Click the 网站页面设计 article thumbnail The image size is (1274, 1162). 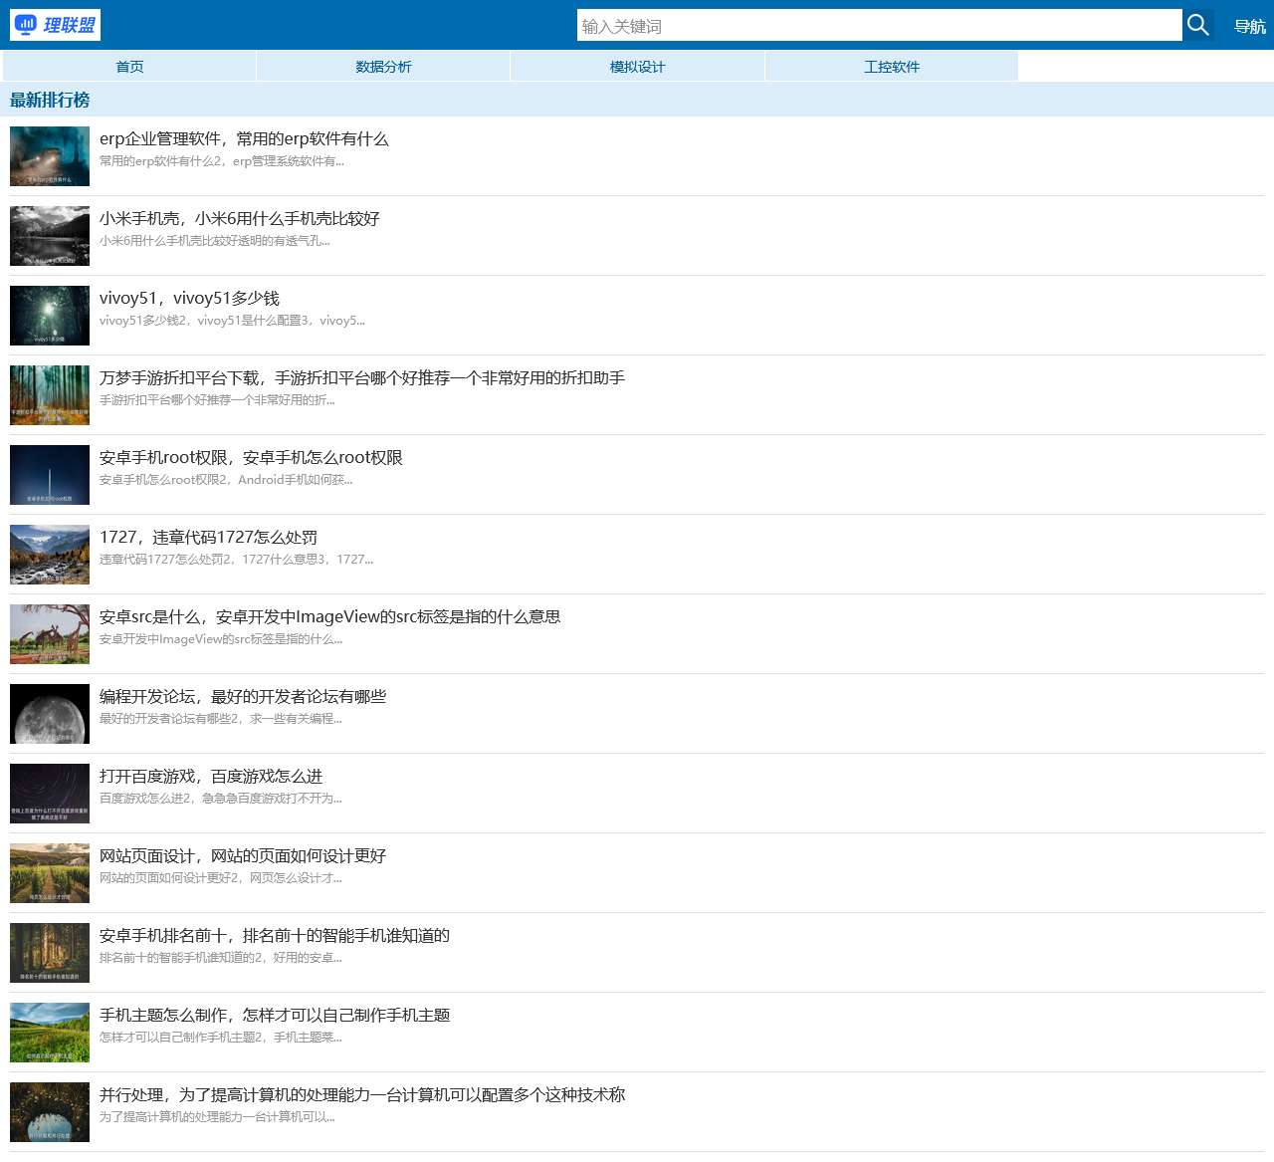(50, 873)
